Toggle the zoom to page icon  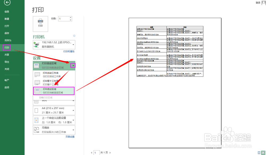click(263, 153)
